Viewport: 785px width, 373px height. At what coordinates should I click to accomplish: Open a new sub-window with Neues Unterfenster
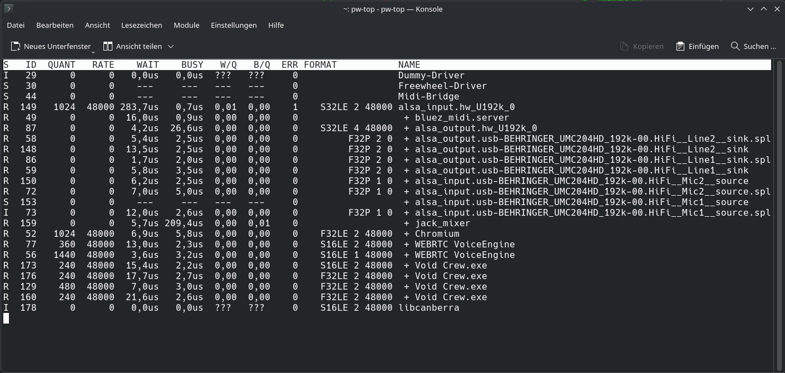(51, 46)
